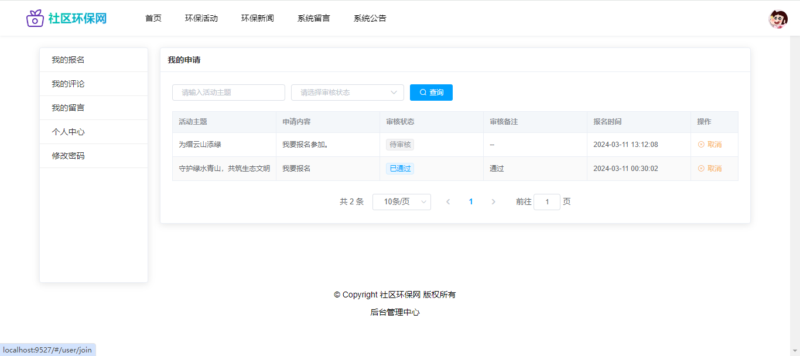
Task: Navigate to 首页 in top menu
Action: [153, 18]
